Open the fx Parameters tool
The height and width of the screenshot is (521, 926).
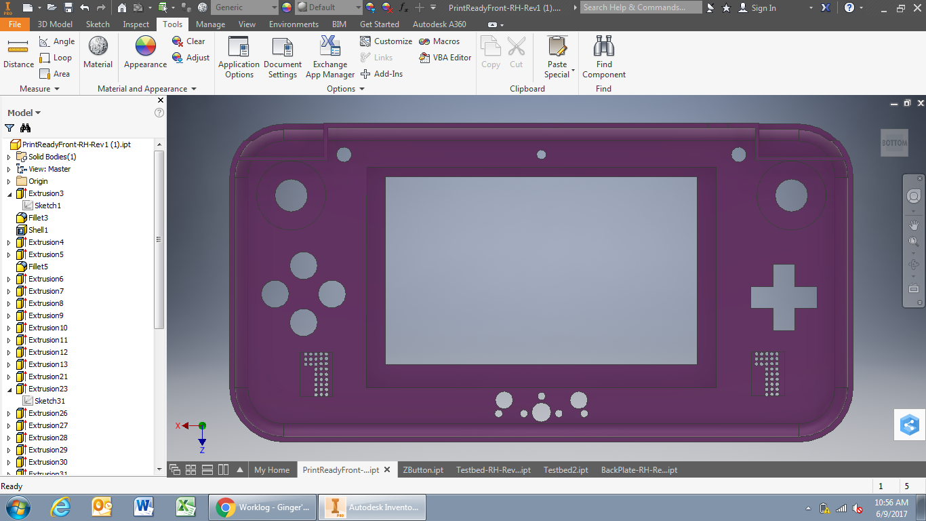point(404,7)
